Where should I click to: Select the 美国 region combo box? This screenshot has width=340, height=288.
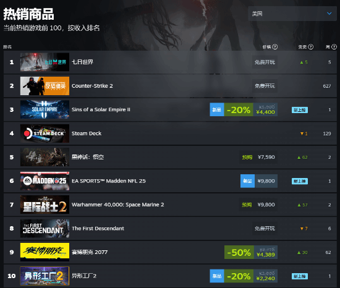[x=292, y=14]
